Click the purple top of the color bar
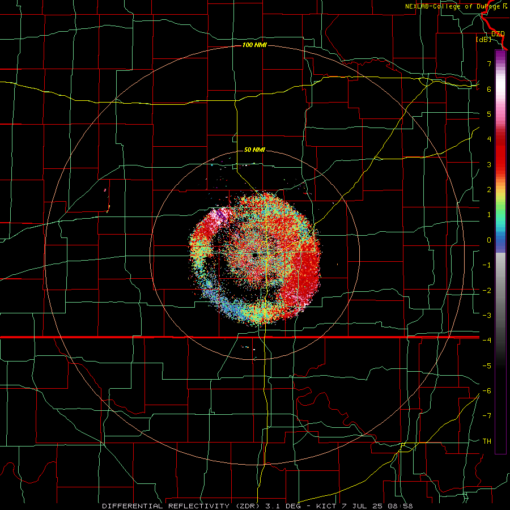510x510 pixels. (500, 56)
